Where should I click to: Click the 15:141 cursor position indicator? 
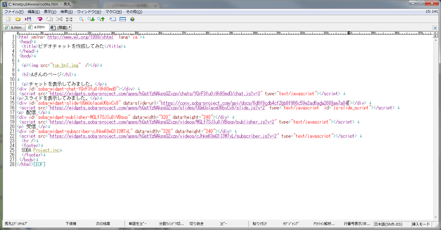coord(432,12)
